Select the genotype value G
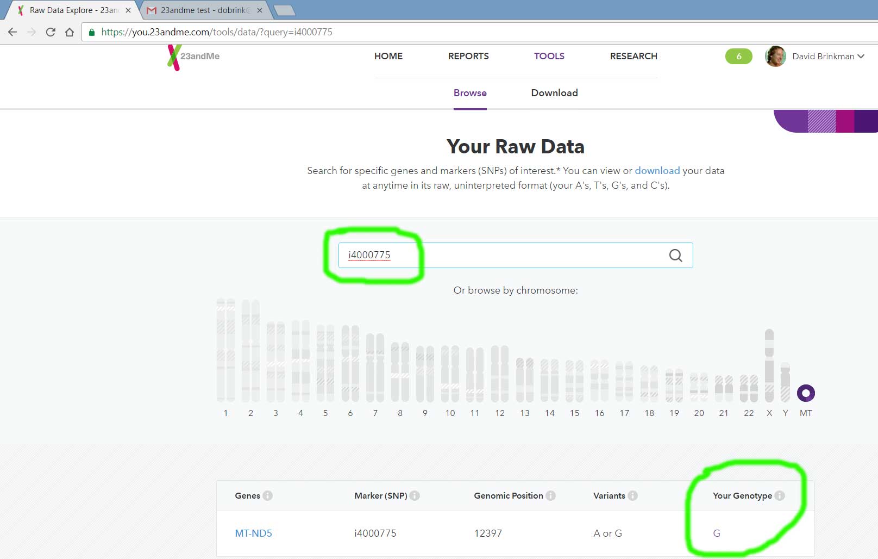The width and height of the screenshot is (878, 559). point(717,533)
